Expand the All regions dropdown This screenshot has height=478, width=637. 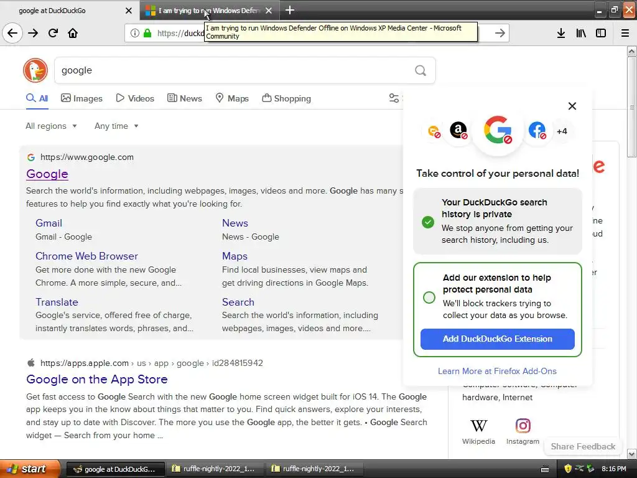coord(51,126)
